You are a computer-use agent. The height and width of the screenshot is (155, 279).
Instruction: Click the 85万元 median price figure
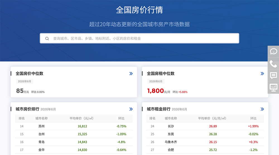(x=22, y=91)
